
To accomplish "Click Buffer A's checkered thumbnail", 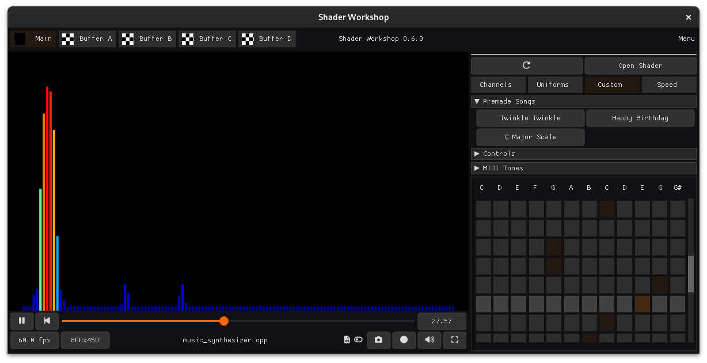I will 68,39.
